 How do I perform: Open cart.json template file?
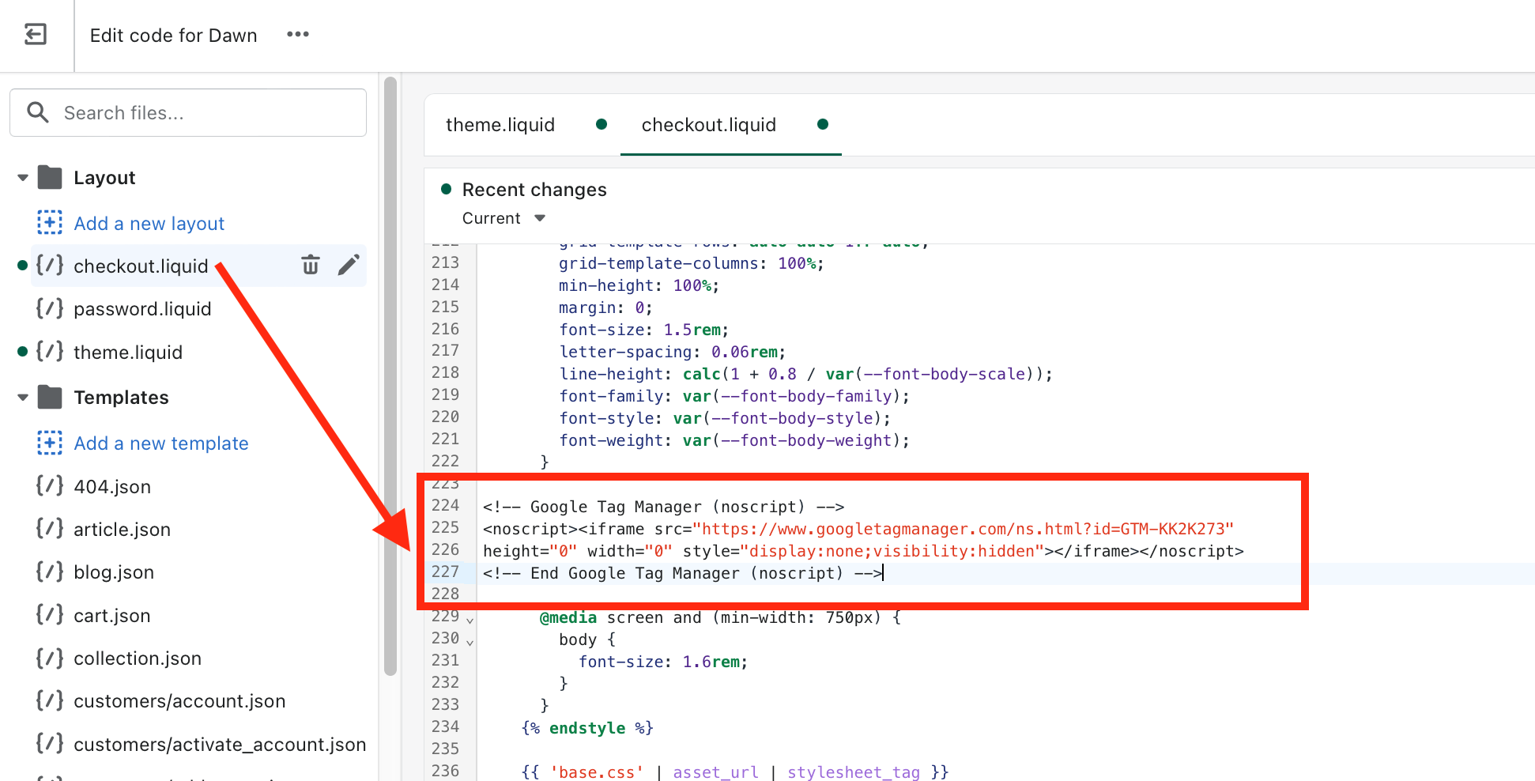click(x=111, y=616)
